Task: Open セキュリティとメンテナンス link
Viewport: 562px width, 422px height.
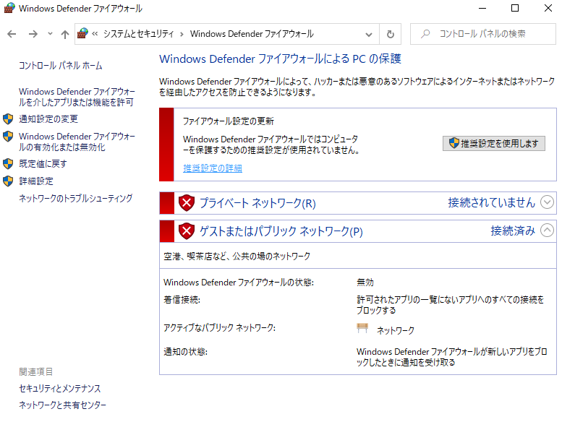Action: (x=60, y=388)
